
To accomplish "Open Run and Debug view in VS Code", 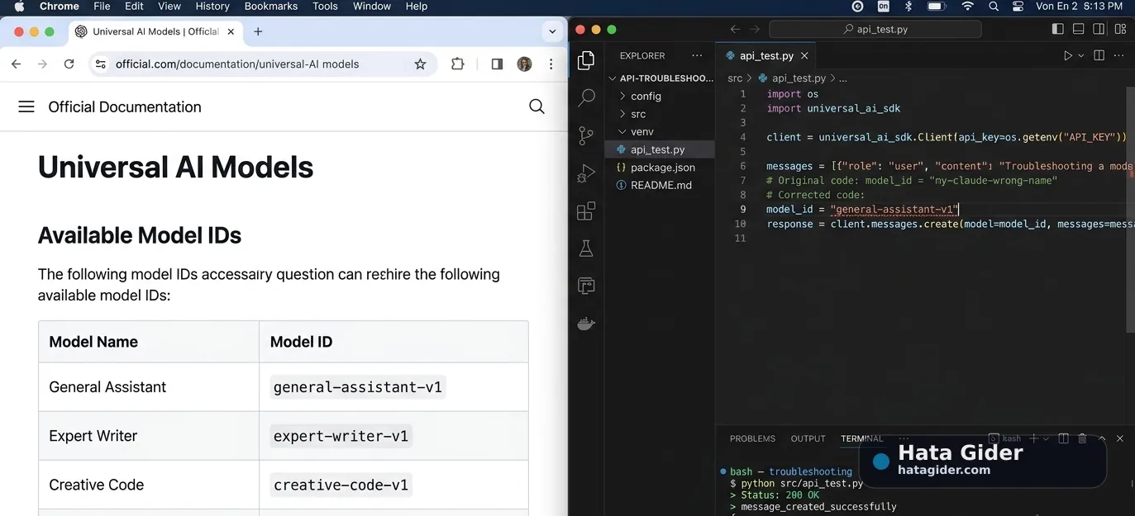I will [x=586, y=173].
